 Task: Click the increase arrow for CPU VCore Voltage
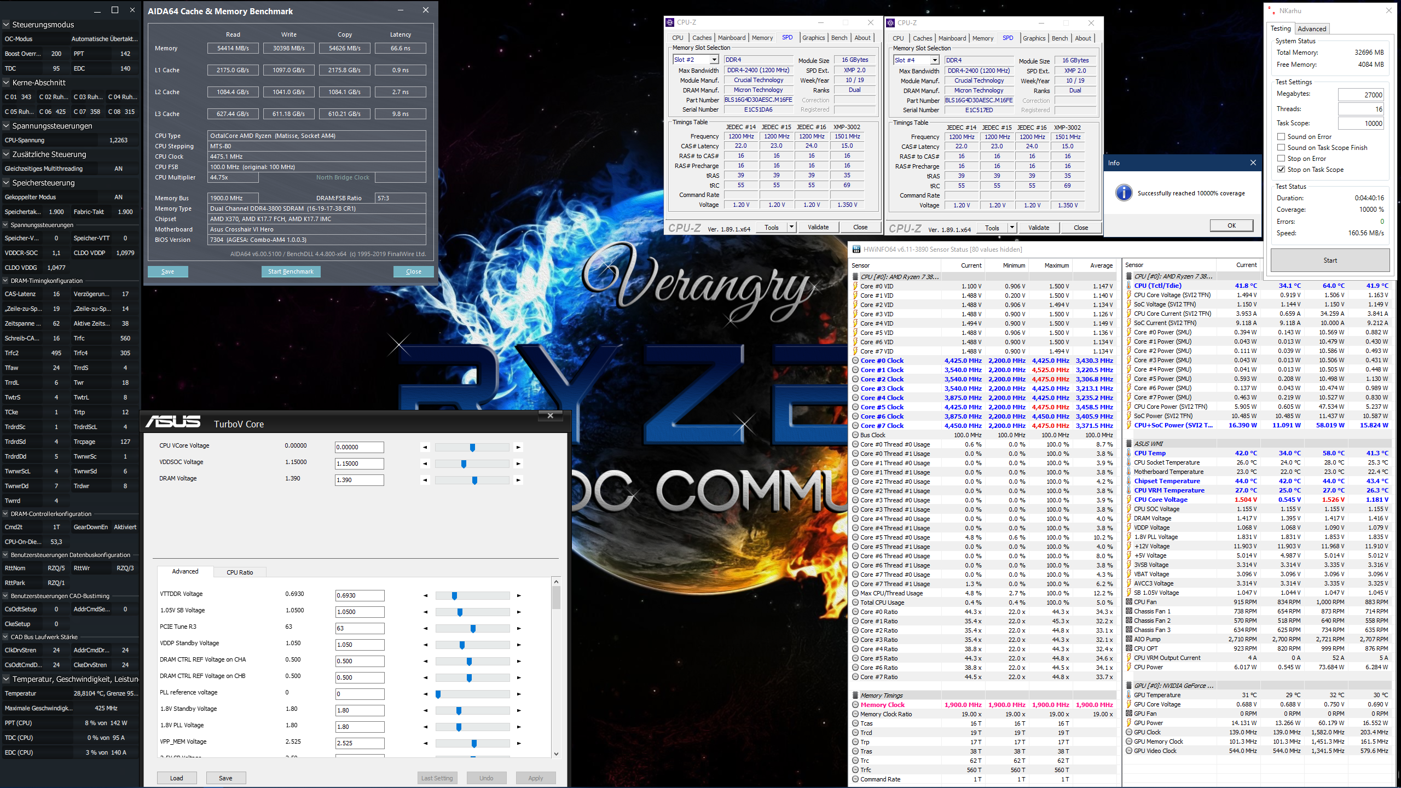click(x=518, y=447)
